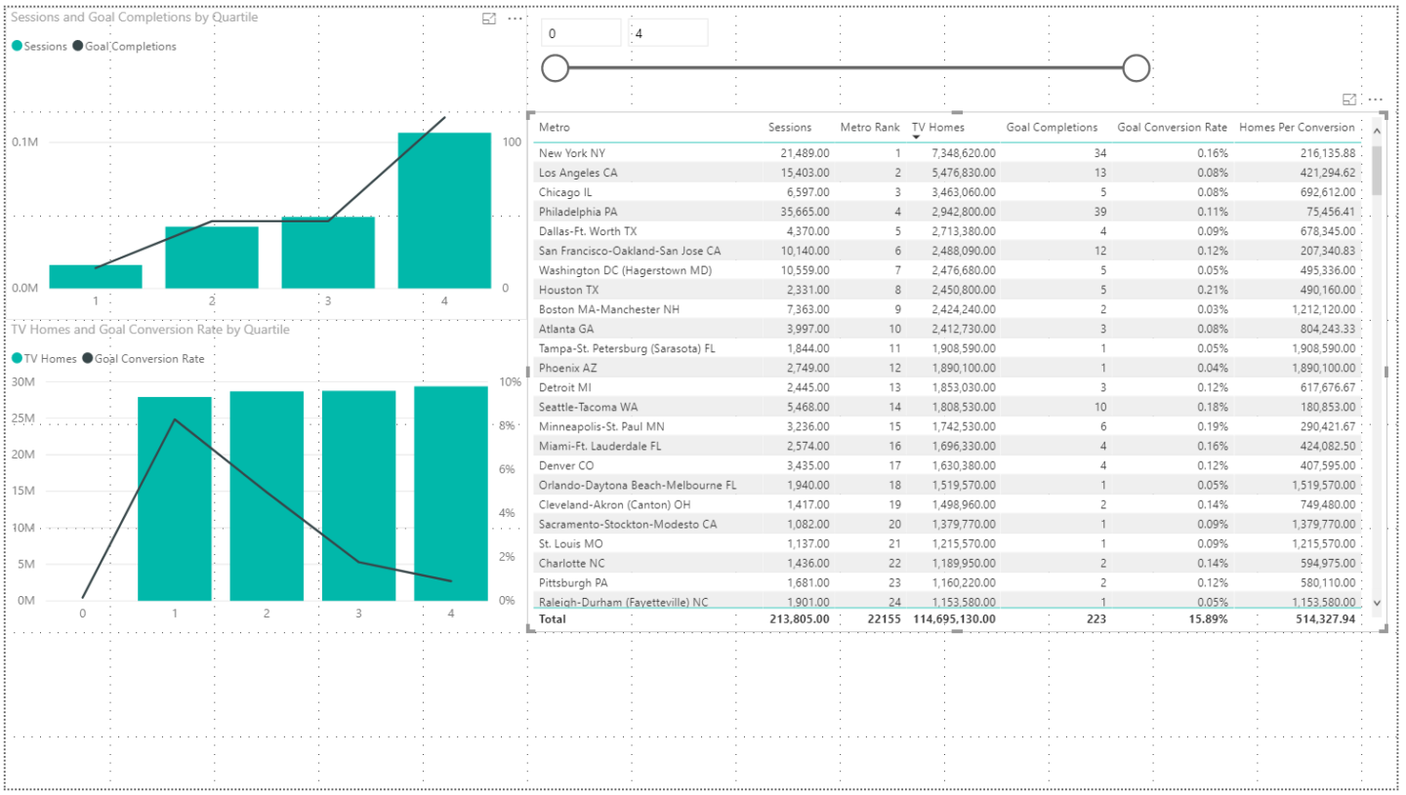
Task: Toggle sort arrow under TV Homes header
Action: [x=916, y=138]
